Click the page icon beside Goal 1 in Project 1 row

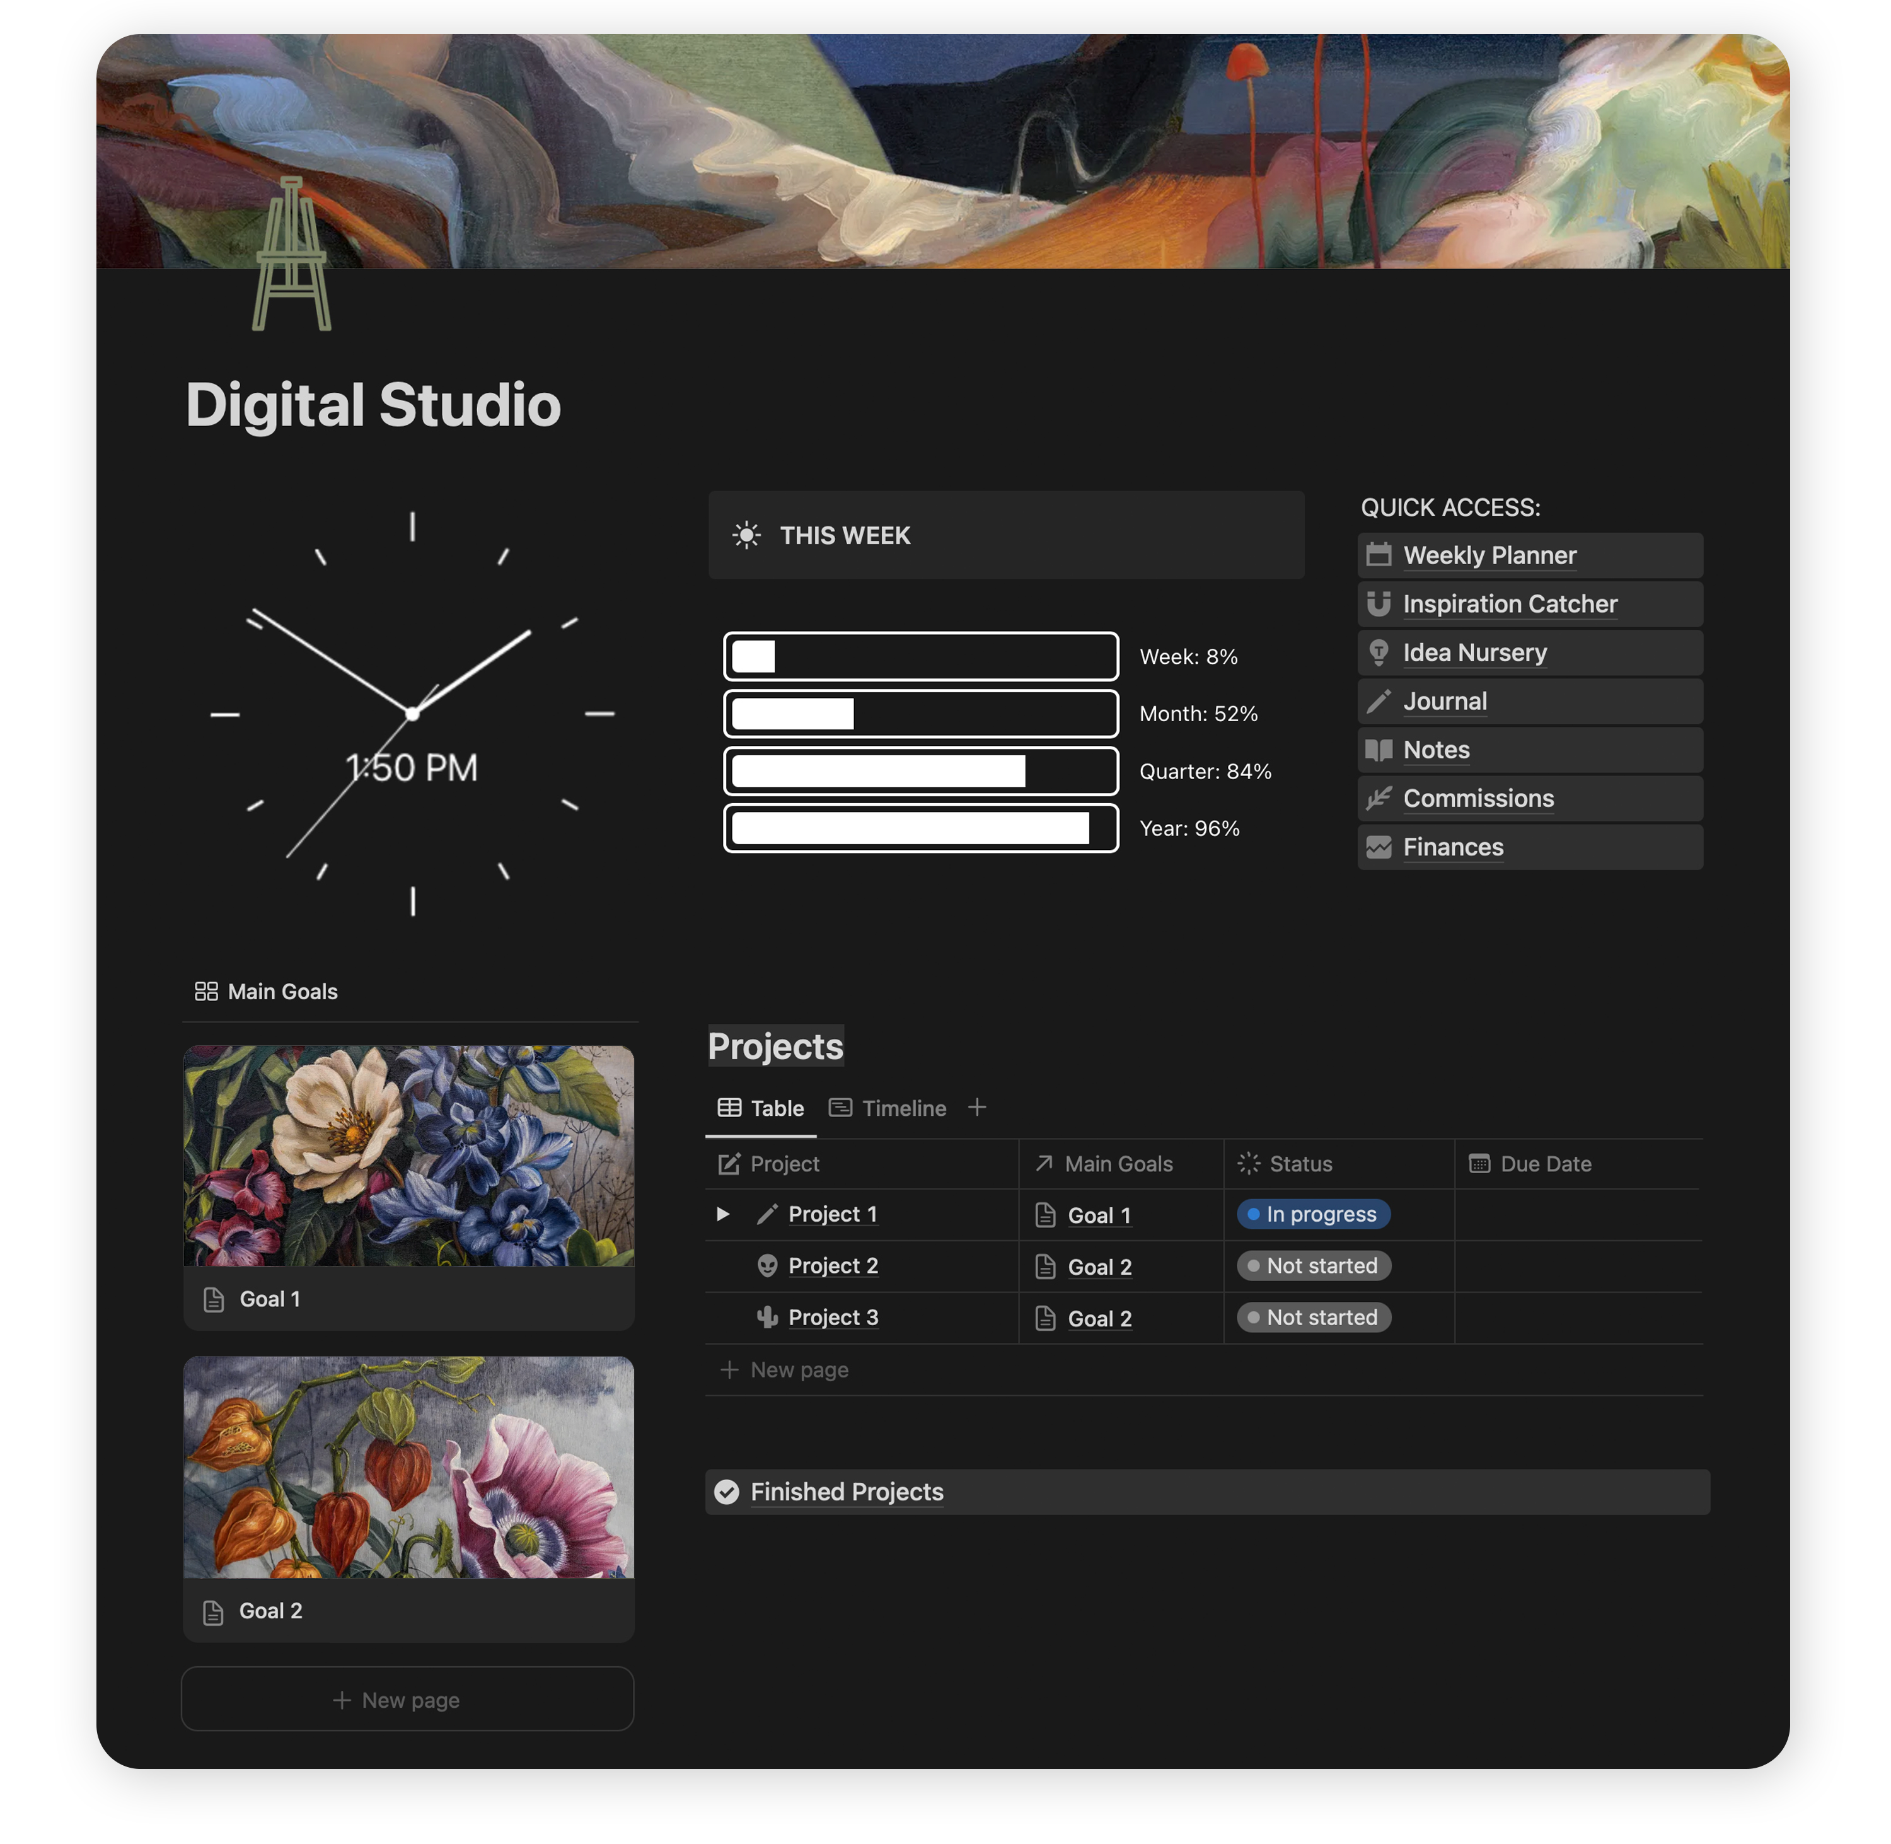click(x=1044, y=1214)
